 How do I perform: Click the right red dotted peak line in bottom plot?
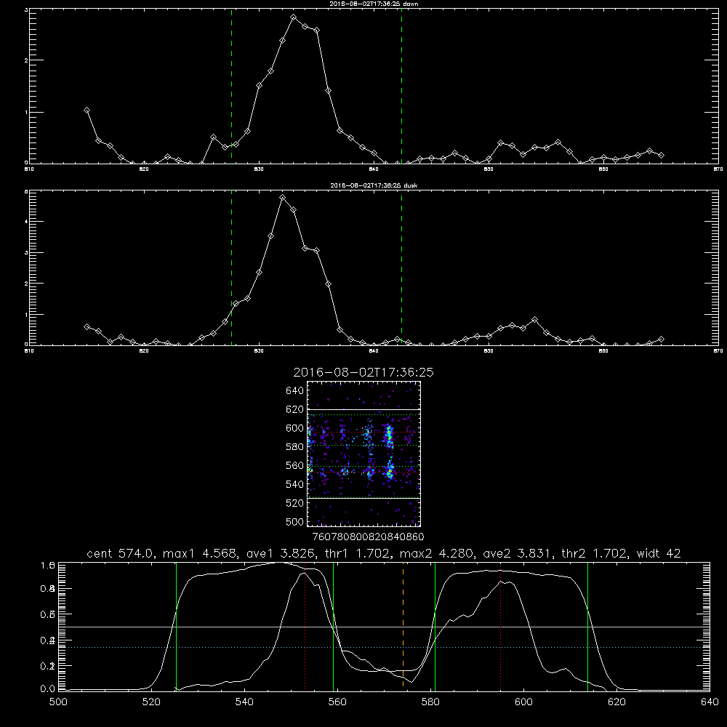pyautogui.click(x=501, y=627)
